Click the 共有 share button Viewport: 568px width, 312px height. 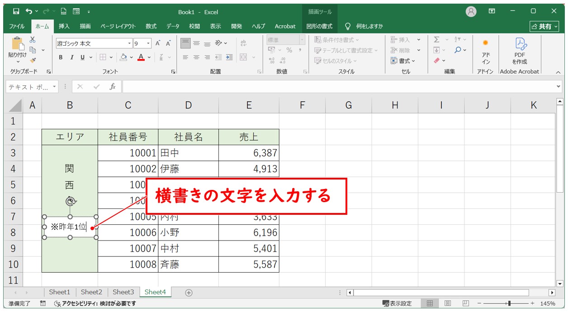click(x=544, y=27)
